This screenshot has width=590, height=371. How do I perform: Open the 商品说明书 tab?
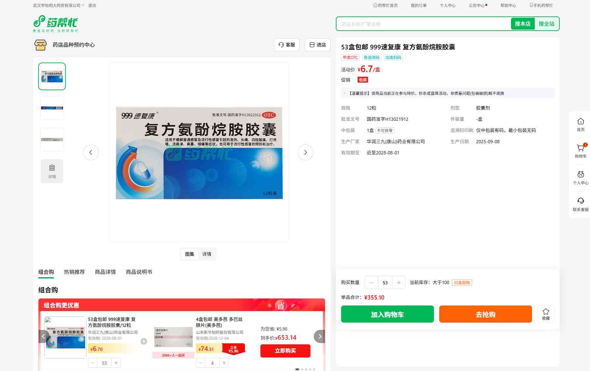[139, 272]
